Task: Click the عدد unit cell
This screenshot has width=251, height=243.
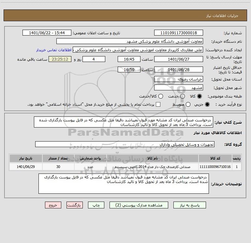Action: (x=90, y=167)
